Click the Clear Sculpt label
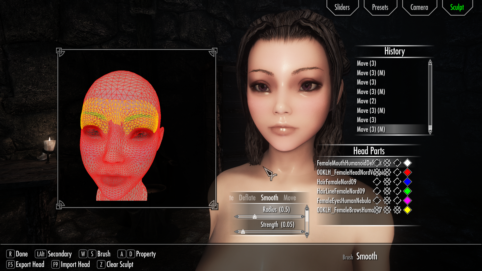482x271 pixels. click(x=120, y=264)
